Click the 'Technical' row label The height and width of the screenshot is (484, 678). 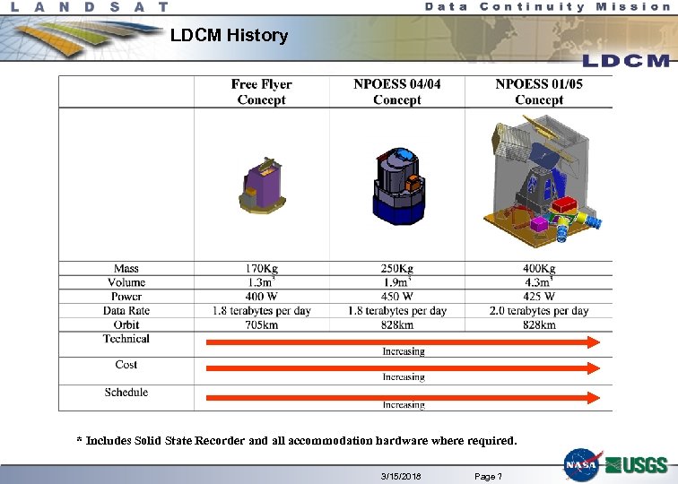(x=126, y=339)
